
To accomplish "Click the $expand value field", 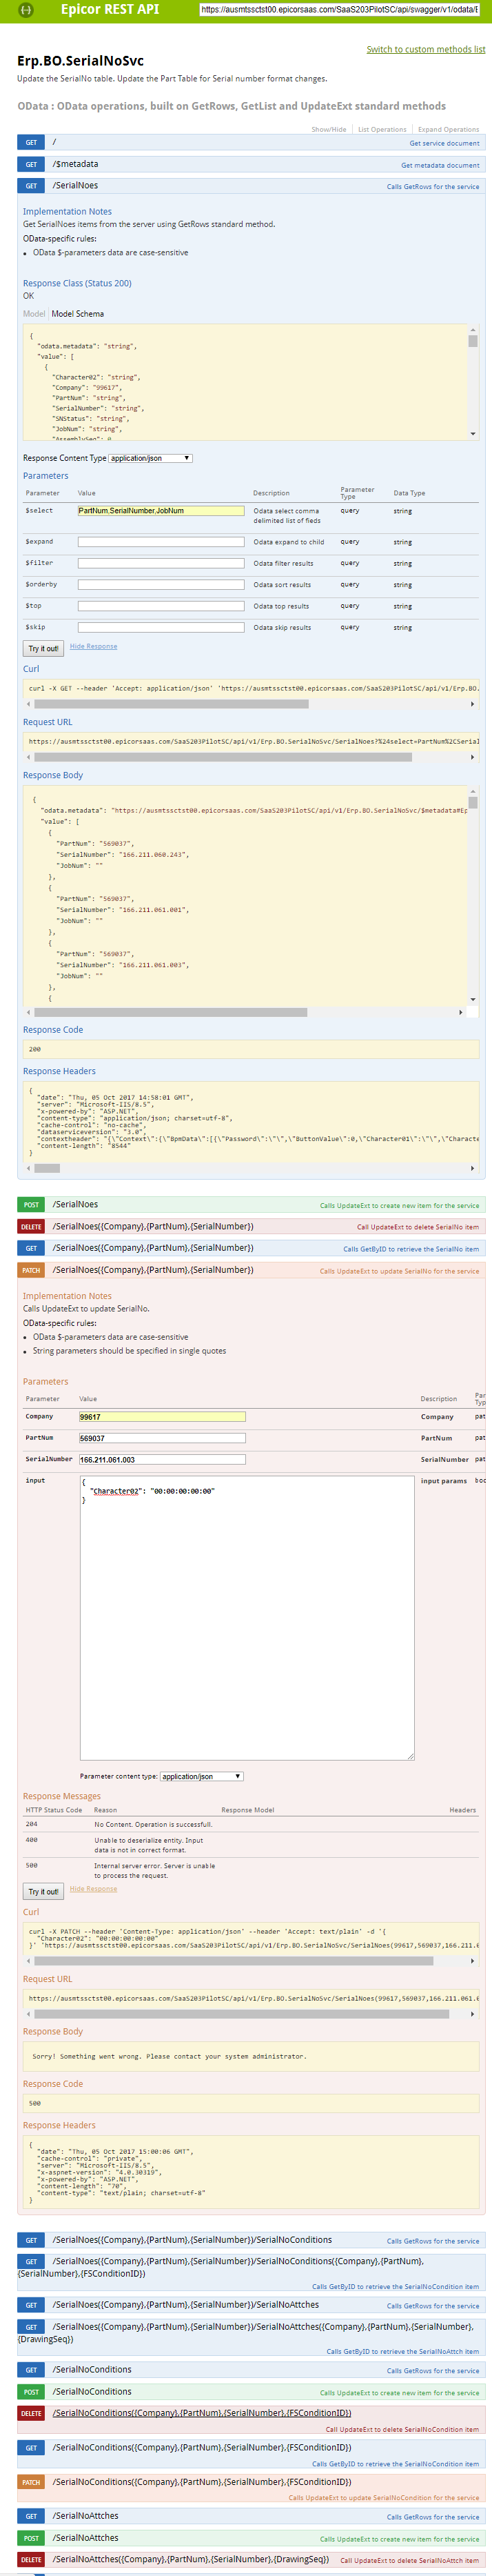I will point(161,542).
